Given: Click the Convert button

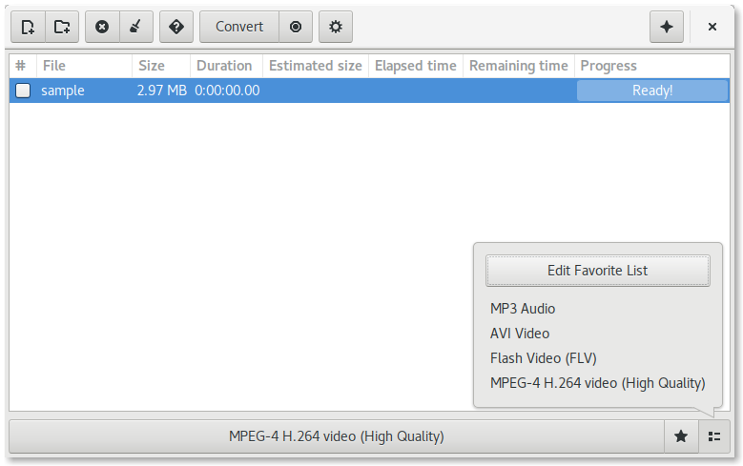Looking at the screenshot, I should tap(239, 27).
